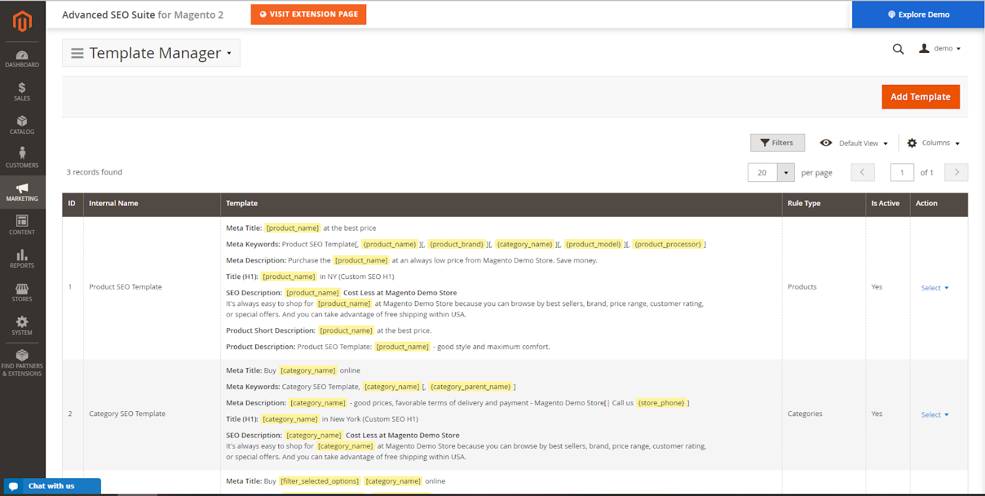Open the Dashboard sidebar section
Screen dimensions: 985x496
(x=22, y=59)
